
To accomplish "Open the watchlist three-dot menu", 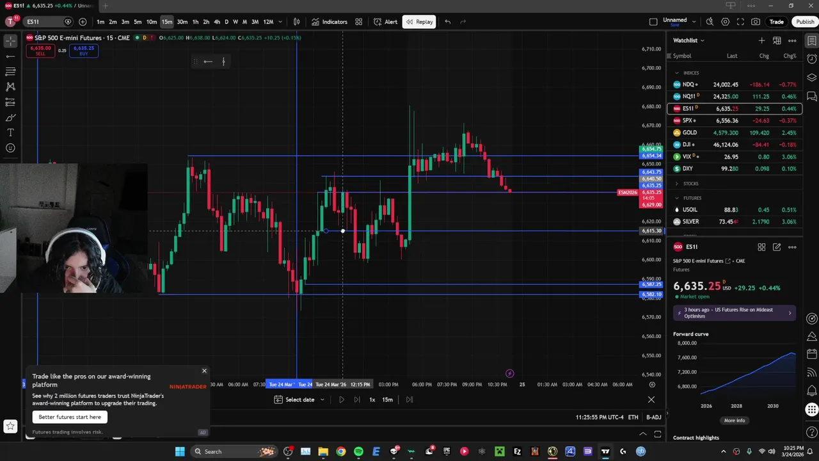I will (x=792, y=40).
